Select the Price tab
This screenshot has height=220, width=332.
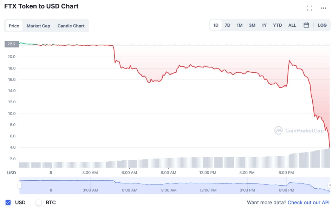tap(14, 26)
